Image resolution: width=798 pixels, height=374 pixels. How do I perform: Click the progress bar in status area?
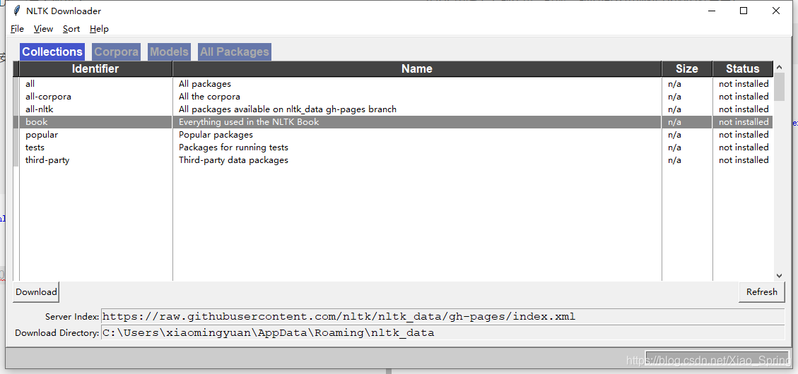(x=717, y=358)
